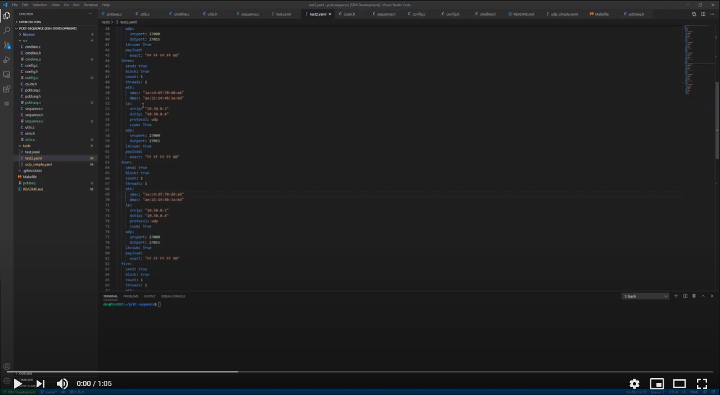Screen dimensions: 720x395
Task: Switch to theater mode
Action: tap(679, 384)
